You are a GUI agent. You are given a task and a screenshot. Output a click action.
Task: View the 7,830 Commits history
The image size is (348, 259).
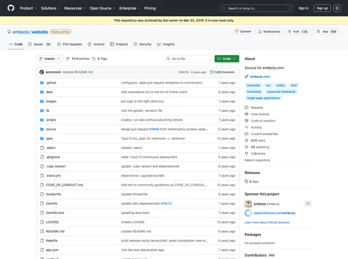(x=222, y=72)
